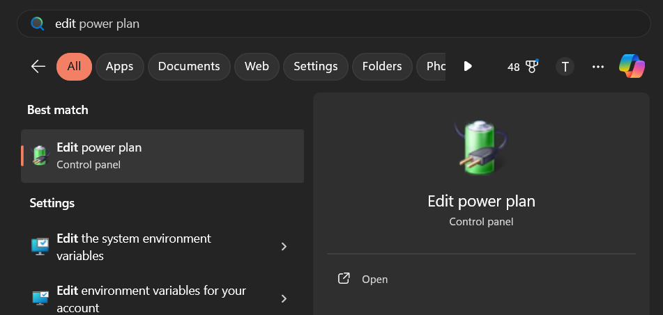Click the search box text field

(335, 24)
